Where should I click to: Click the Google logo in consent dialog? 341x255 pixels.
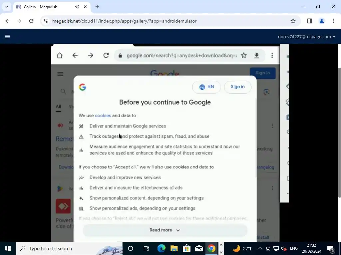[83, 87]
